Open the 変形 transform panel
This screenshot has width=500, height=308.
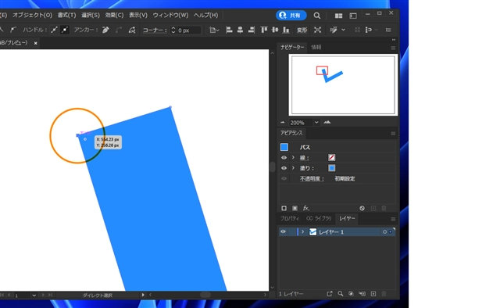point(302,30)
